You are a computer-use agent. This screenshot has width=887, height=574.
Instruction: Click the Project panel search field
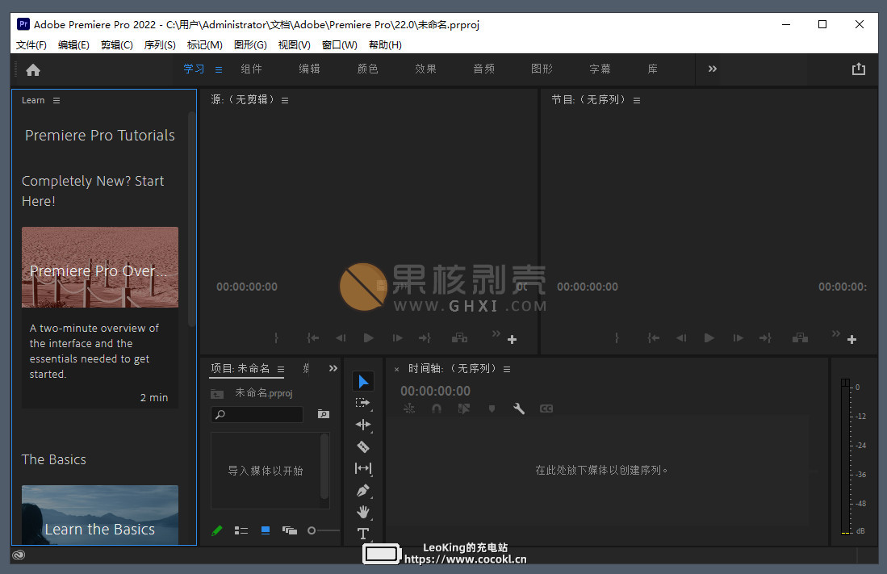[x=257, y=414]
